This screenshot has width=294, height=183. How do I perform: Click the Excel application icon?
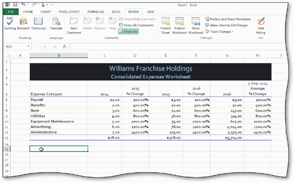point(8,5)
